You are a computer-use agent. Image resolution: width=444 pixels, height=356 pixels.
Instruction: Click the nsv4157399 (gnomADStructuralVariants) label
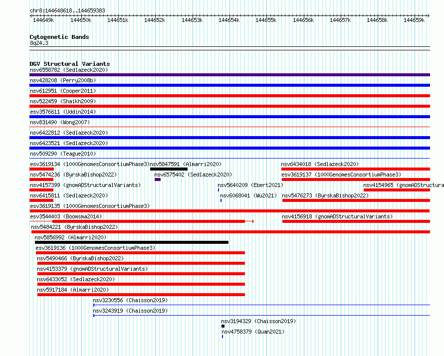pyautogui.click(x=85, y=185)
